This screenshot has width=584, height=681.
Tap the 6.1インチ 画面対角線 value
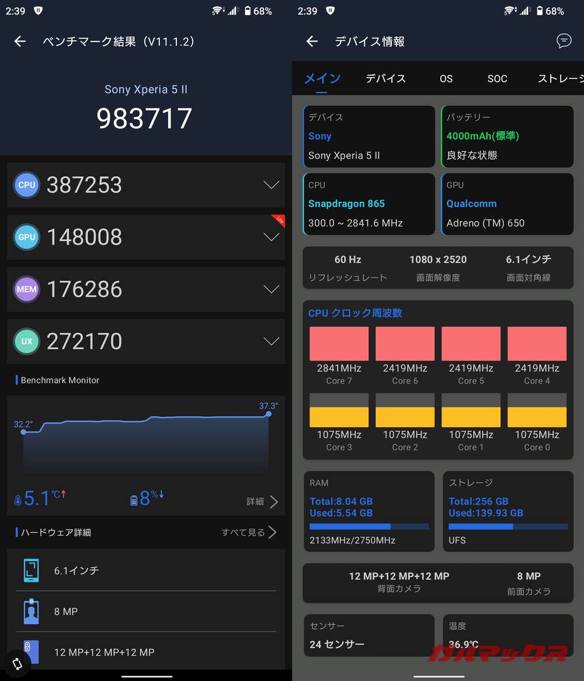coord(529,259)
